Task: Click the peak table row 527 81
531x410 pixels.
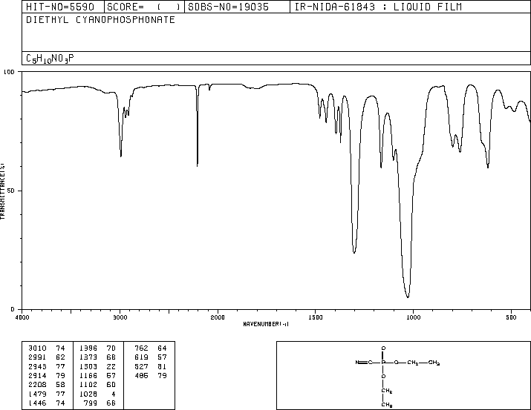Action: 151,366
